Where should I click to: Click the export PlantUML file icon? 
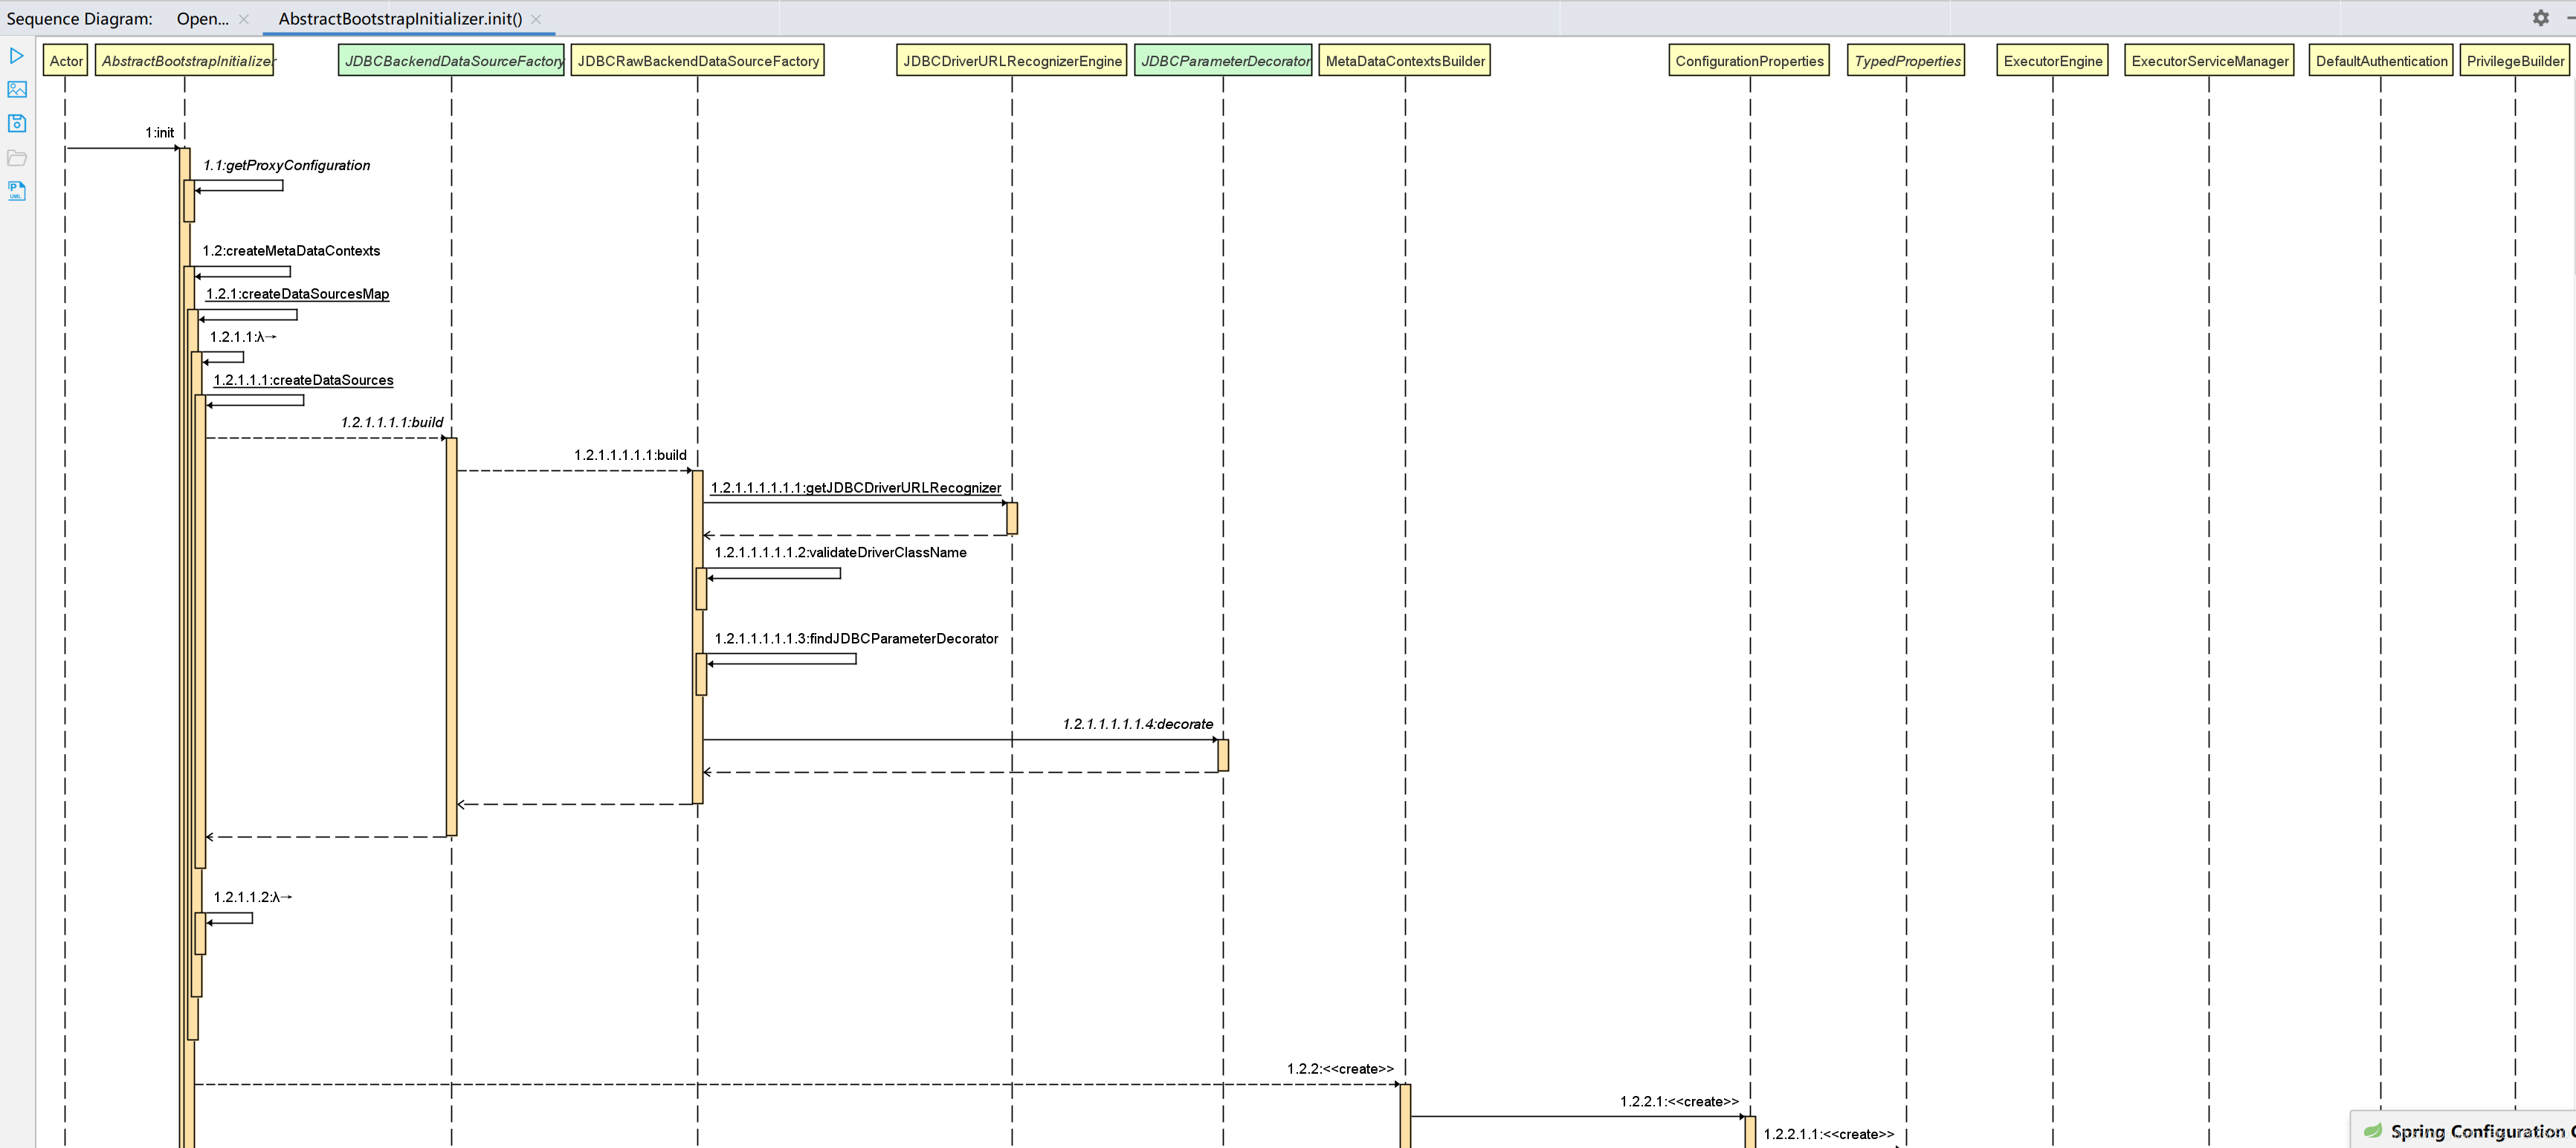pyautogui.click(x=17, y=191)
